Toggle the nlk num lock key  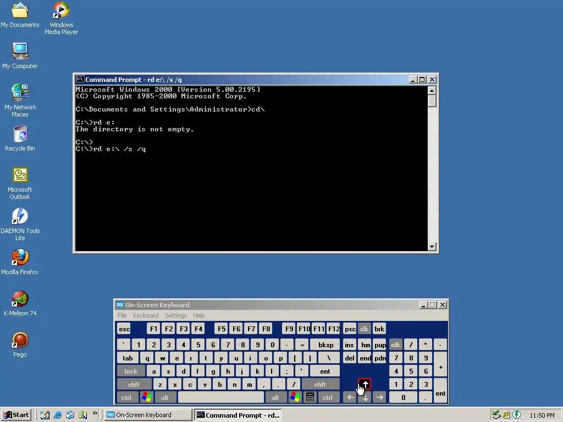pos(395,345)
